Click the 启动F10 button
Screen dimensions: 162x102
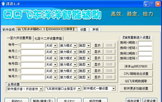pyautogui.click(x=17, y=100)
